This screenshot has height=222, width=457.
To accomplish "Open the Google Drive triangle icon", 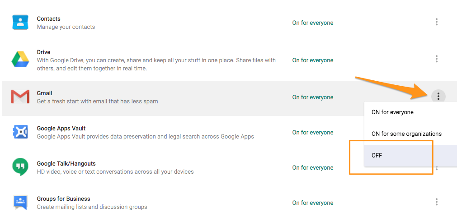I will pyautogui.click(x=20, y=59).
